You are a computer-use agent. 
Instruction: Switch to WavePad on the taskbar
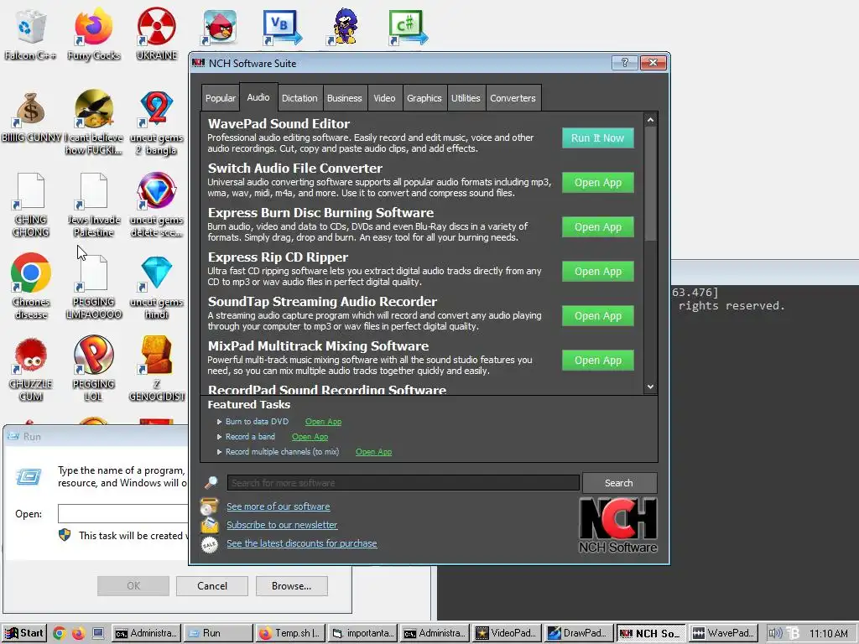click(x=722, y=633)
